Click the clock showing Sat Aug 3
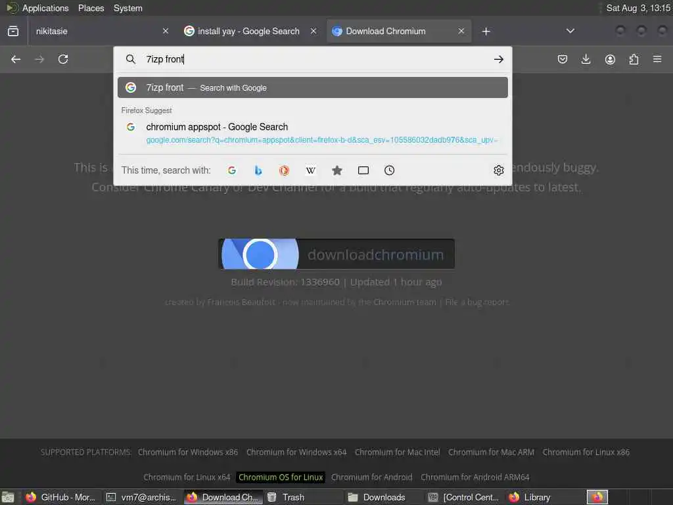Image resolution: width=673 pixels, height=505 pixels. (638, 8)
